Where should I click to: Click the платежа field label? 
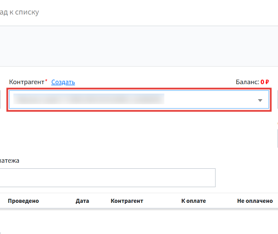click(9, 160)
